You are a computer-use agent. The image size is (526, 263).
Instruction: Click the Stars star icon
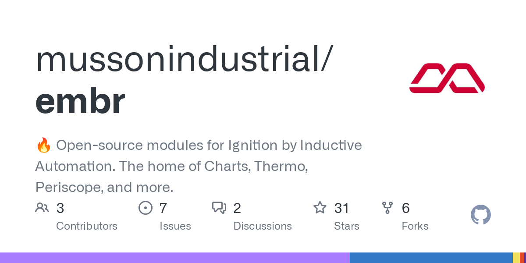click(320, 207)
